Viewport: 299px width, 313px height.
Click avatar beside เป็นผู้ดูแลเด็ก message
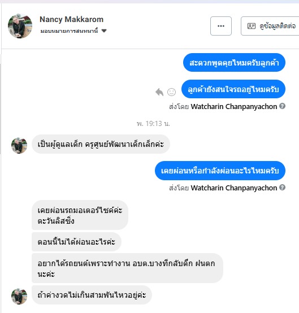(19, 145)
